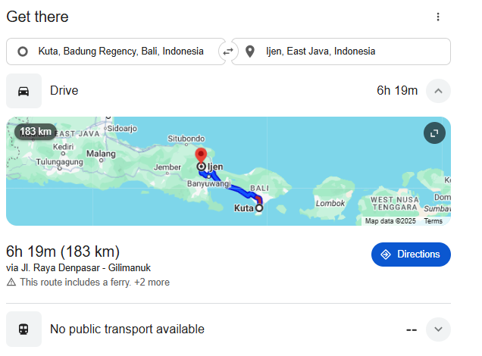
Task: Click the red Ijen destination pin
Action: [201, 155]
